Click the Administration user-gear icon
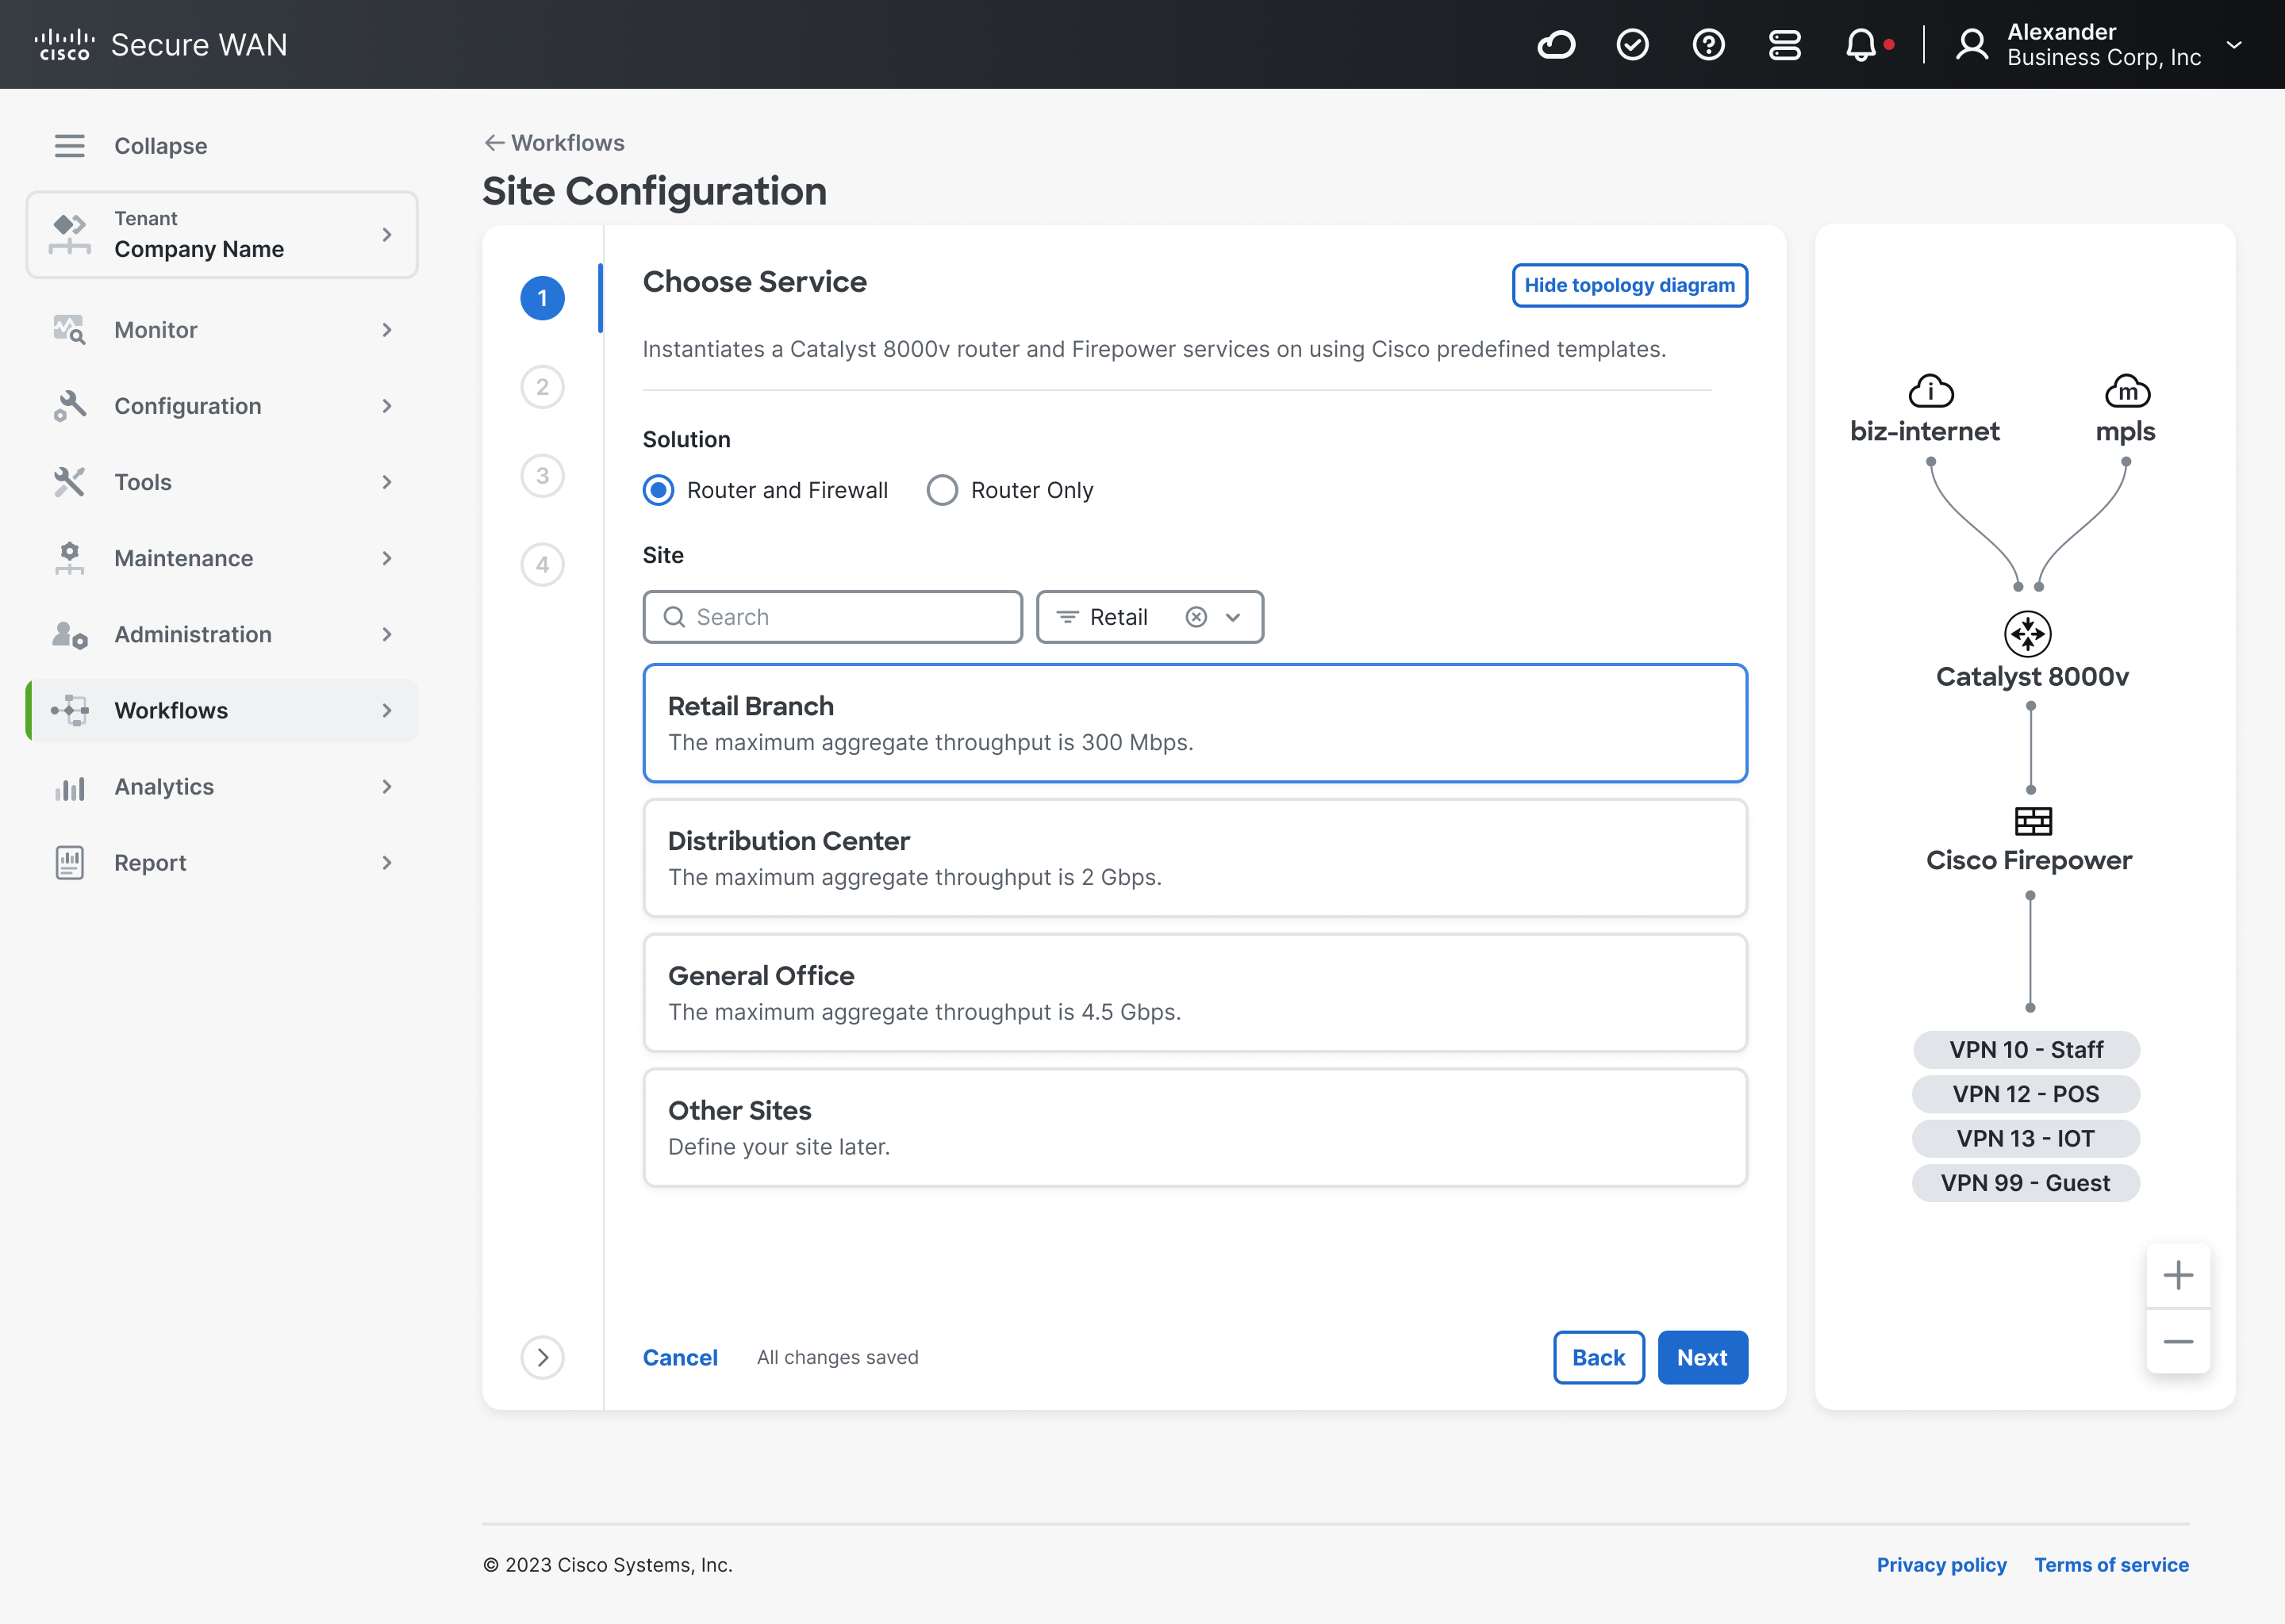This screenshot has height=1624, width=2285. tap(69, 634)
